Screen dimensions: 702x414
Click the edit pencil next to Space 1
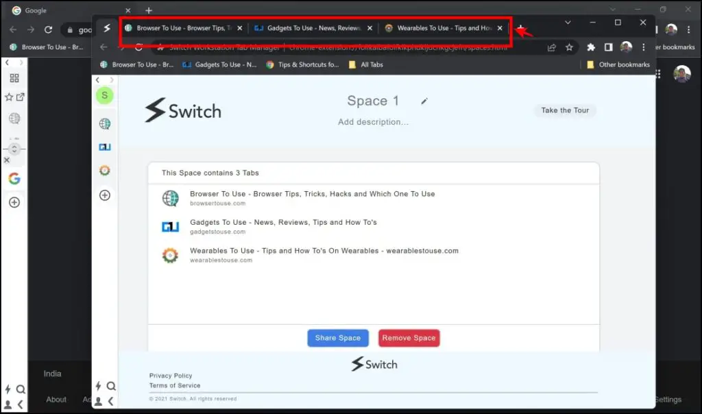424,101
